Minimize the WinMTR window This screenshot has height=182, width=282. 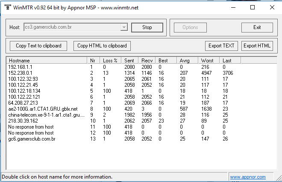233,7
